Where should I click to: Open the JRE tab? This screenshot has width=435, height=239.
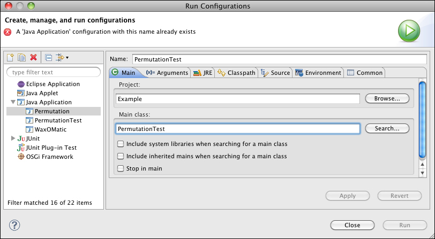[x=203, y=73]
